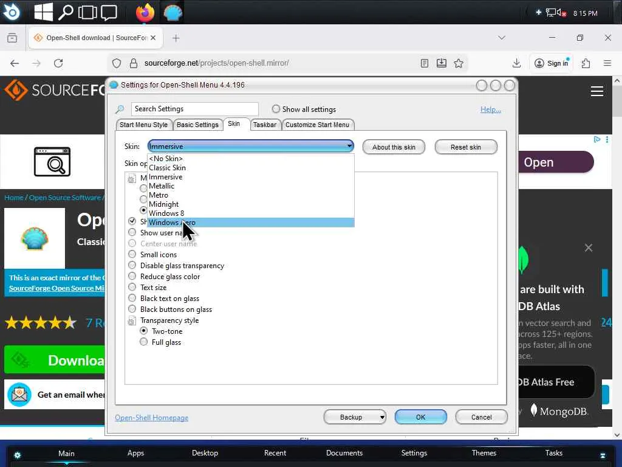This screenshot has height=467, width=622.
Task: Open Firefox reader view icon
Action: (x=425, y=63)
